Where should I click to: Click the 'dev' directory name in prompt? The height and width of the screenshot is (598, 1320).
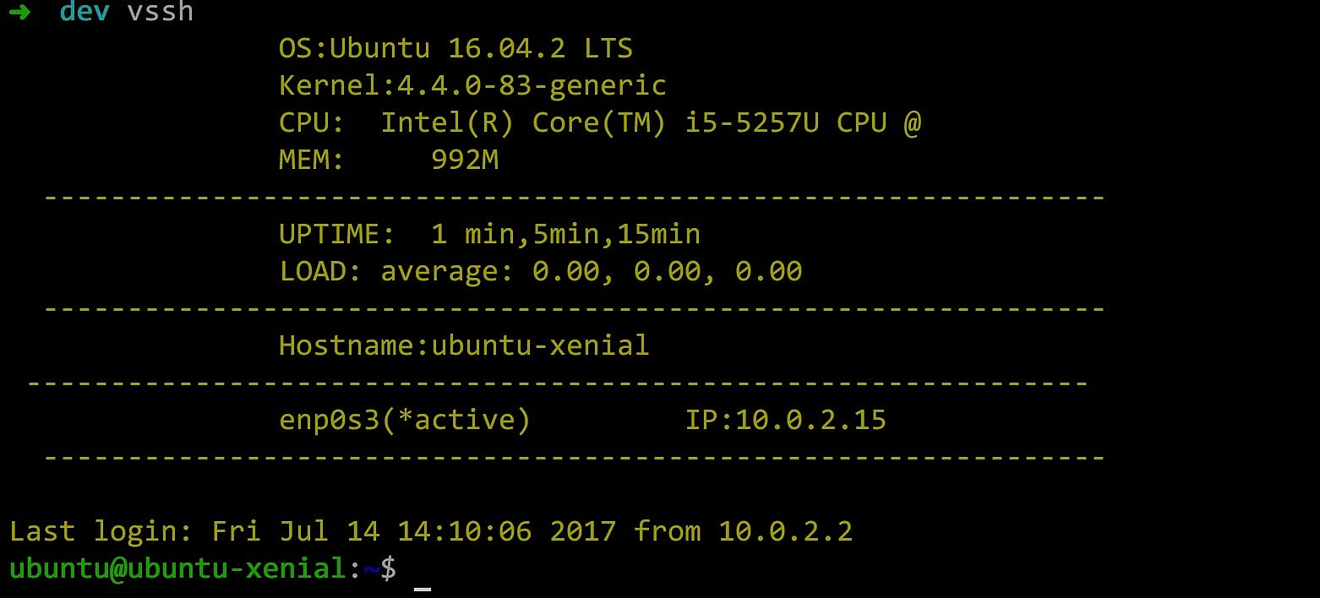(84, 12)
